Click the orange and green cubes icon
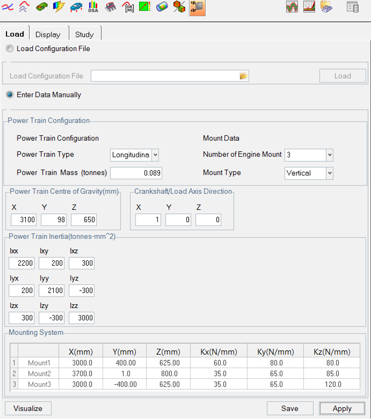This screenshot has width=371, height=419. [x=179, y=7]
